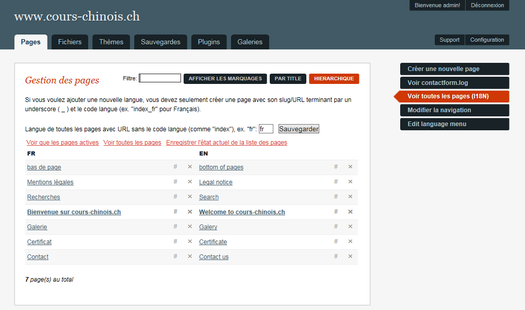
Task: Click # icon for Welcome to cours-chinois.ch
Action: tap(336, 211)
